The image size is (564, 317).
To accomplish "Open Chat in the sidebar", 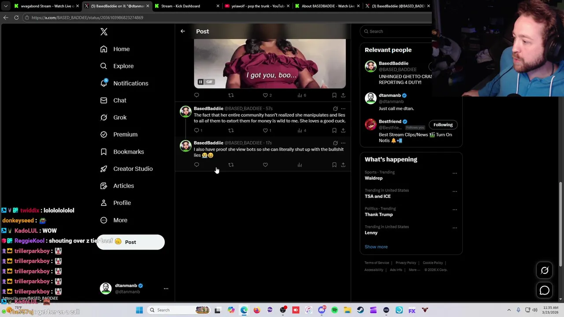I will coord(113,100).
